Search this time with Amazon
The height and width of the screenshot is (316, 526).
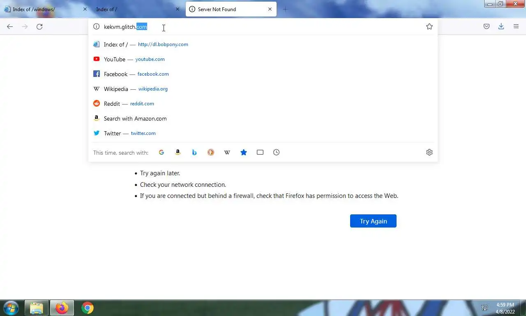point(178,152)
